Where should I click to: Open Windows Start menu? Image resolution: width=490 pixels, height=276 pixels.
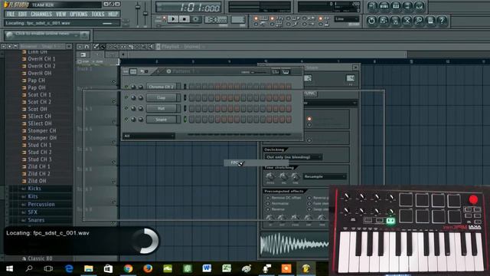pos(10,268)
